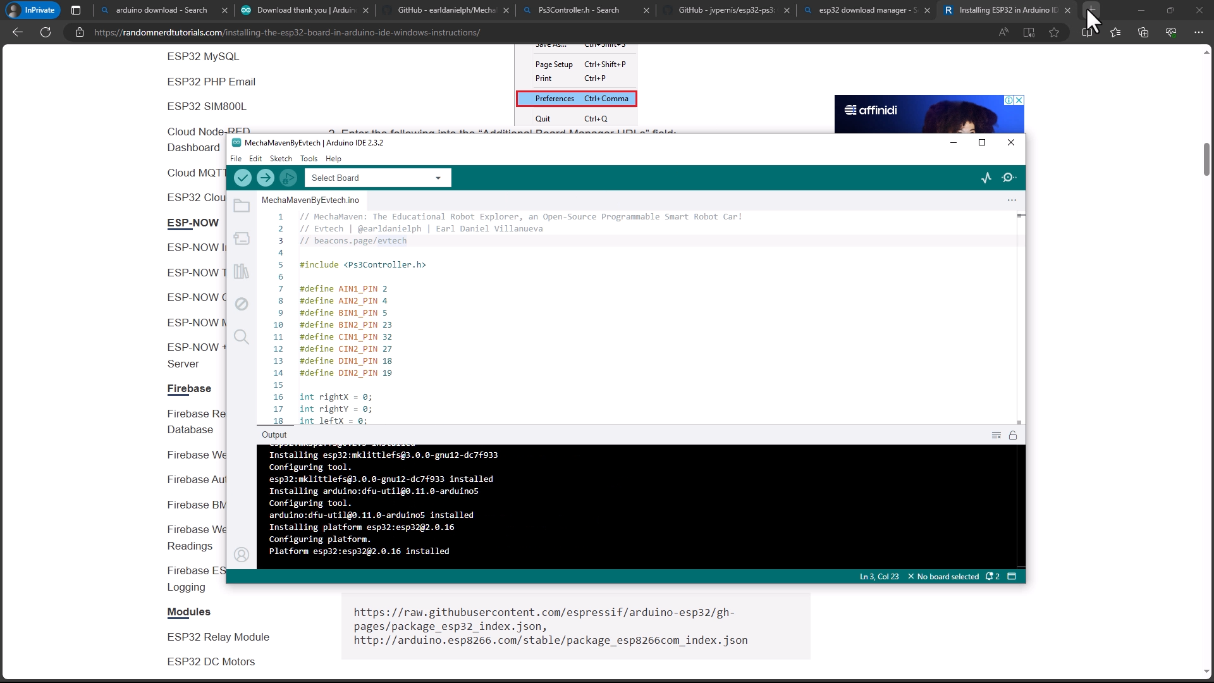Image resolution: width=1214 pixels, height=683 pixels.
Task: Click the InPrivate profile button
Action: point(32,10)
